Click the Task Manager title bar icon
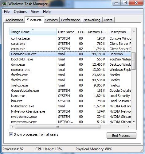The image size is (145, 154). coord(4,4)
